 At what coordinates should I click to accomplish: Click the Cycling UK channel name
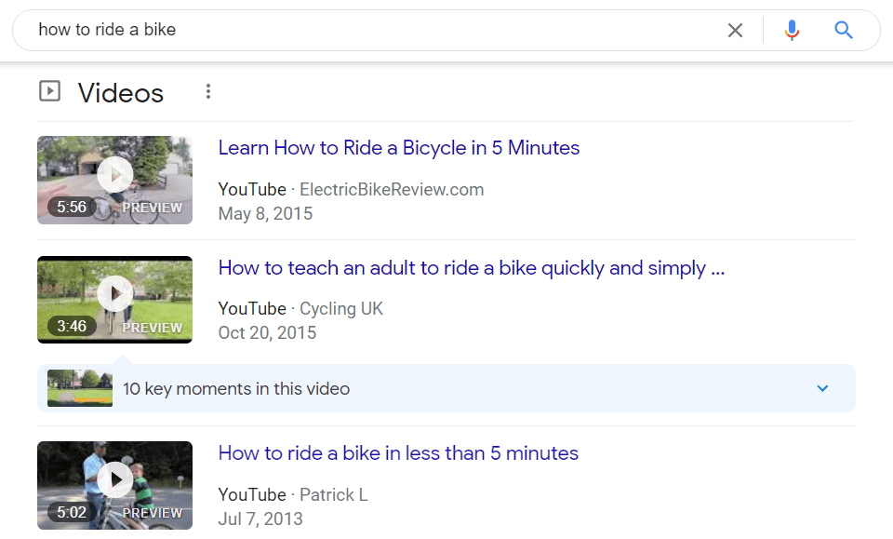pyautogui.click(x=341, y=309)
